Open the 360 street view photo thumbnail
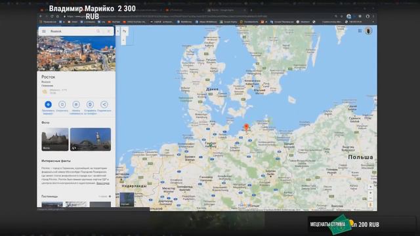420x236 pixels. coord(91,140)
